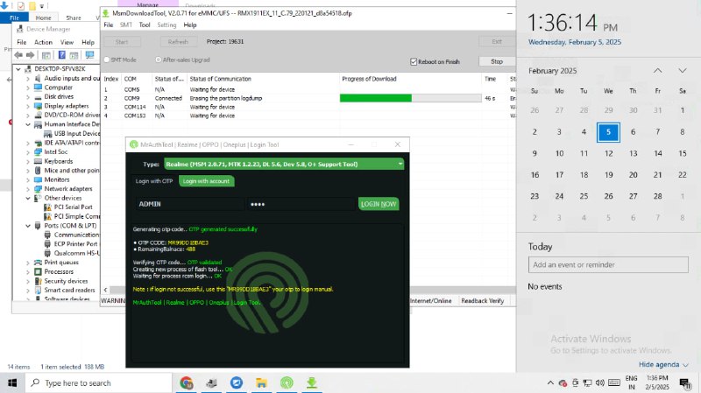Open Action menu in Device Manager

(x=43, y=42)
